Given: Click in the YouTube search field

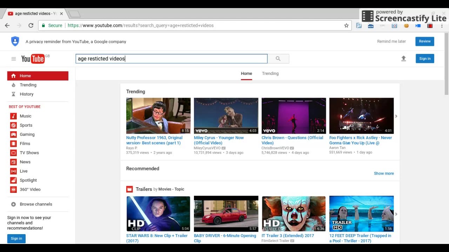Looking at the screenshot, I should [172, 59].
